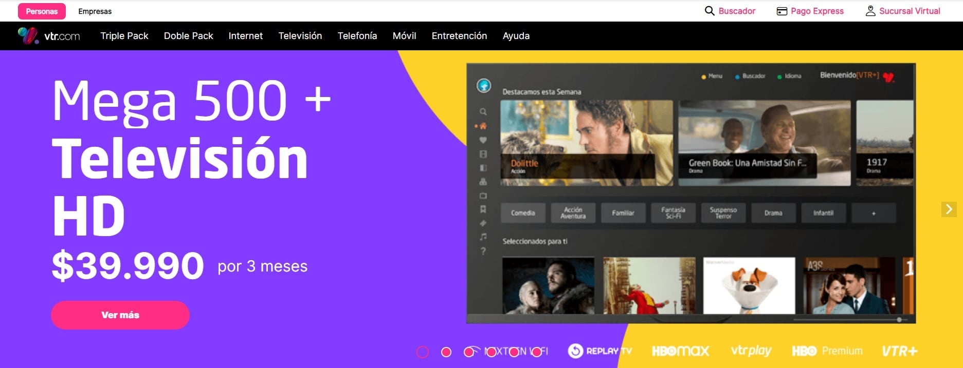Click the vtrplay logo
This screenshot has height=368, width=963.
tap(751, 351)
